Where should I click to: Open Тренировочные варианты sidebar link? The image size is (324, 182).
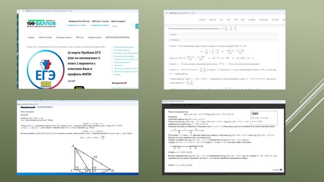(x=124, y=47)
